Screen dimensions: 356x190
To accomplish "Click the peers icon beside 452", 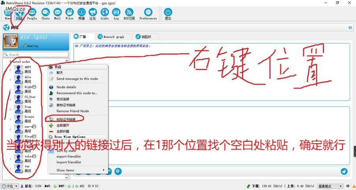I will 77,186.
